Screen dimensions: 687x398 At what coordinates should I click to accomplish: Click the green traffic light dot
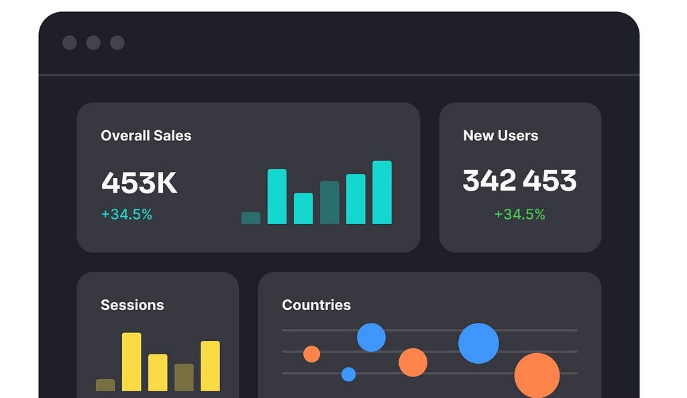[x=117, y=43]
